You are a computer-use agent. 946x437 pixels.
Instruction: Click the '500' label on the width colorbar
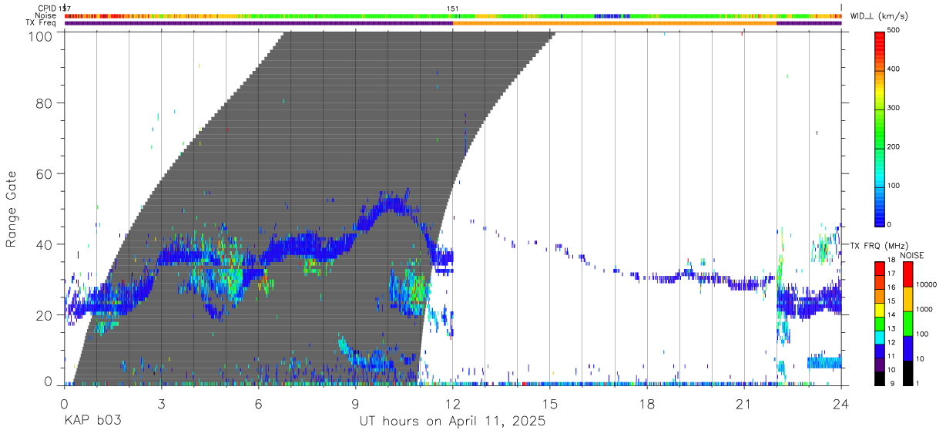click(895, 31)
